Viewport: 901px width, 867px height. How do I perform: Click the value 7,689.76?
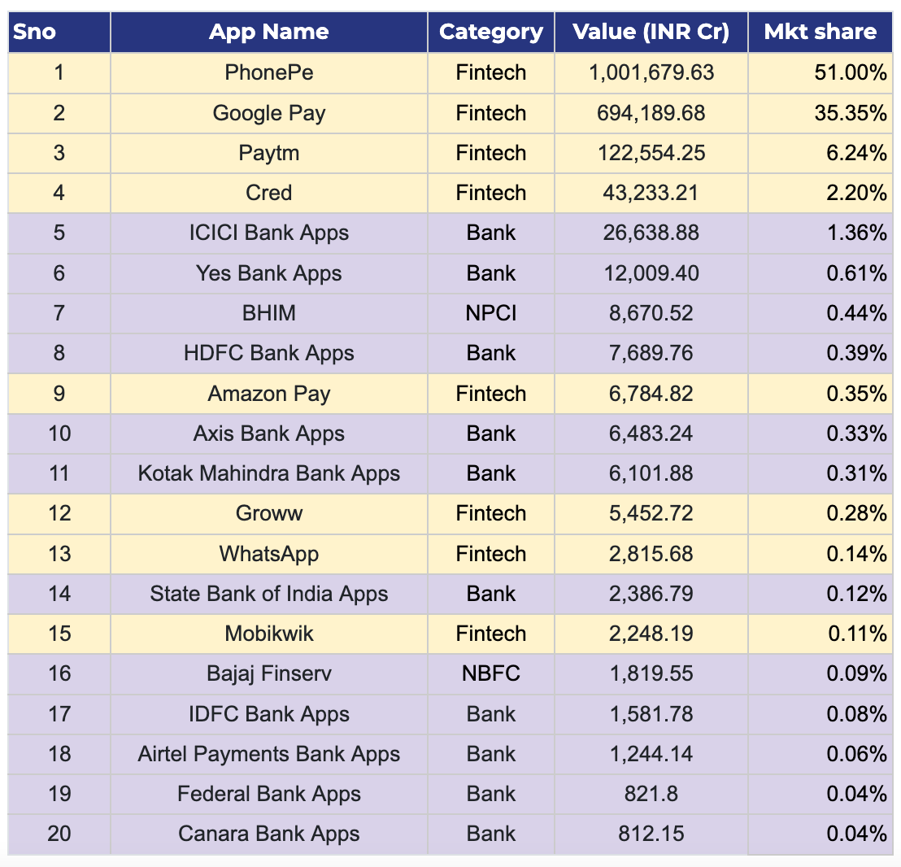651,353
